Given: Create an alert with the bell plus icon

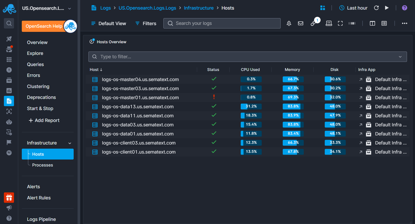Looking at the screenshot, I should [289, 23].
